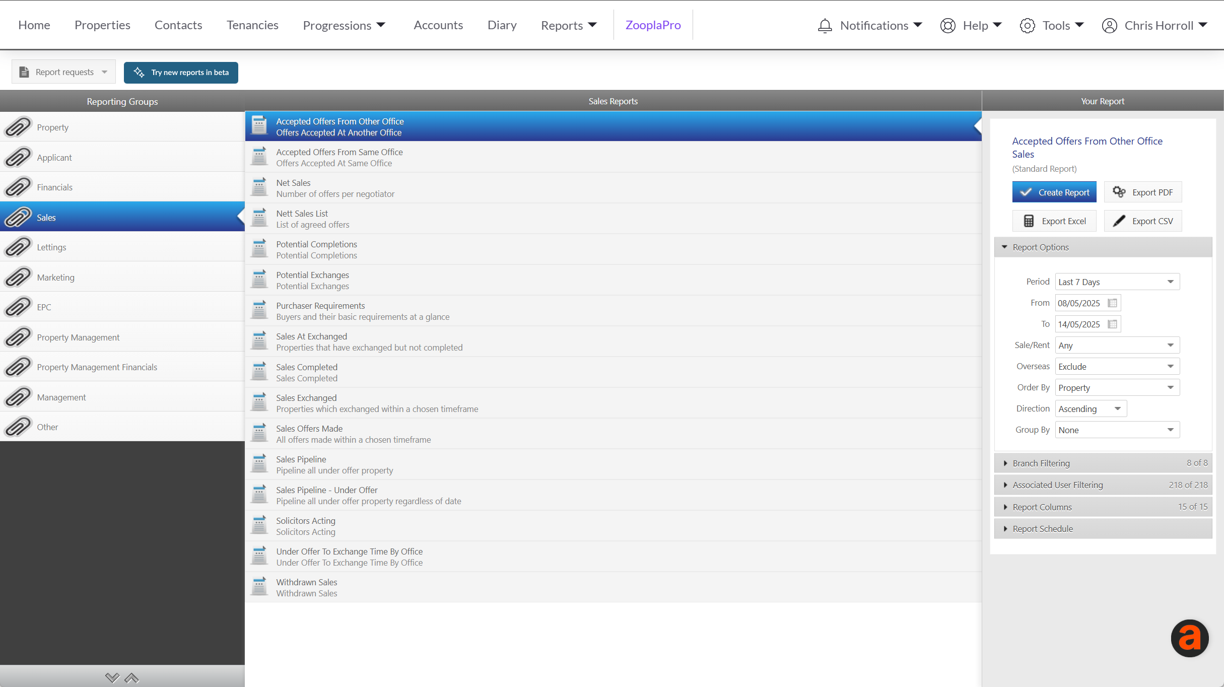Open the Home menu item
Viewport: 1224px width, 687px height.
(34, 25)
